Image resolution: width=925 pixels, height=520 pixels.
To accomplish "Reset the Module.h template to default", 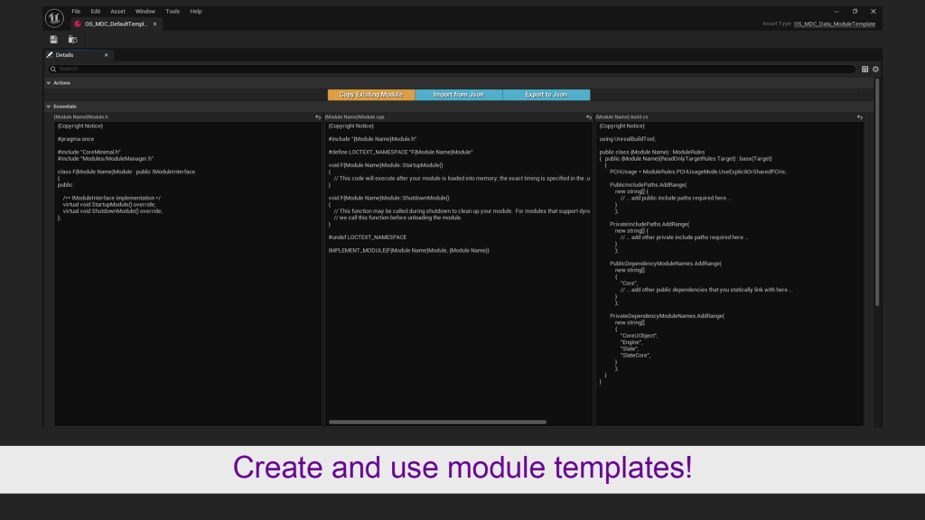I will point(318,117).
